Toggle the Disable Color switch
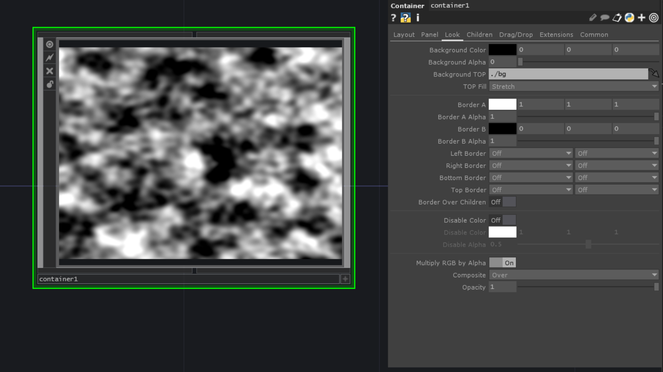 pos(502,220)
